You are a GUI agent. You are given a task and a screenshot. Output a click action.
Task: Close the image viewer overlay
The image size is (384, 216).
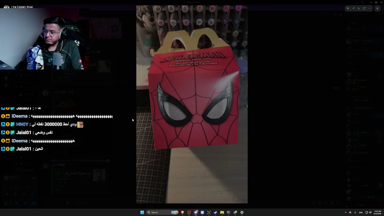(377, 8)
